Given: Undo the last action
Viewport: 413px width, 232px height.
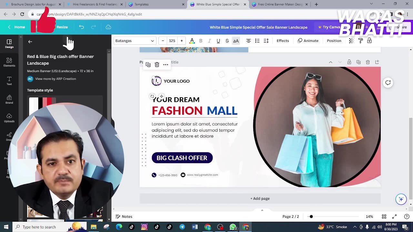Looking at the screenshot, I should pos(81,27).
